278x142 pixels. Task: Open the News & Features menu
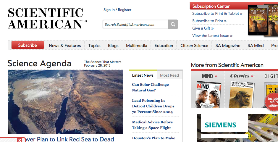click(65, 46)
